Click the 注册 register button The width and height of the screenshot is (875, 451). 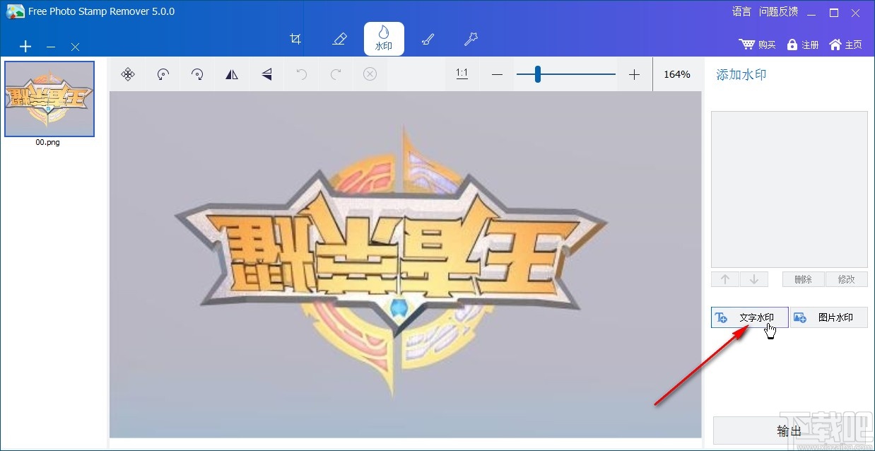coord(802,45)
